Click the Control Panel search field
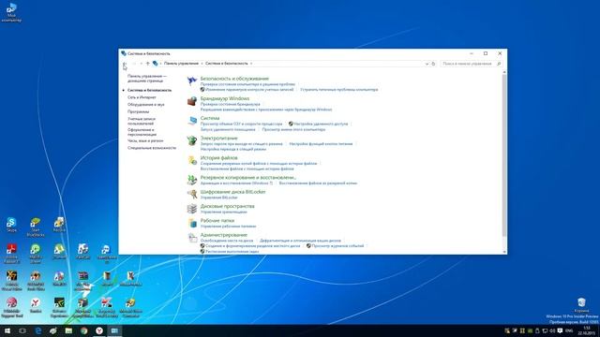This screenshot has height=337, width=600. [471, 64]
